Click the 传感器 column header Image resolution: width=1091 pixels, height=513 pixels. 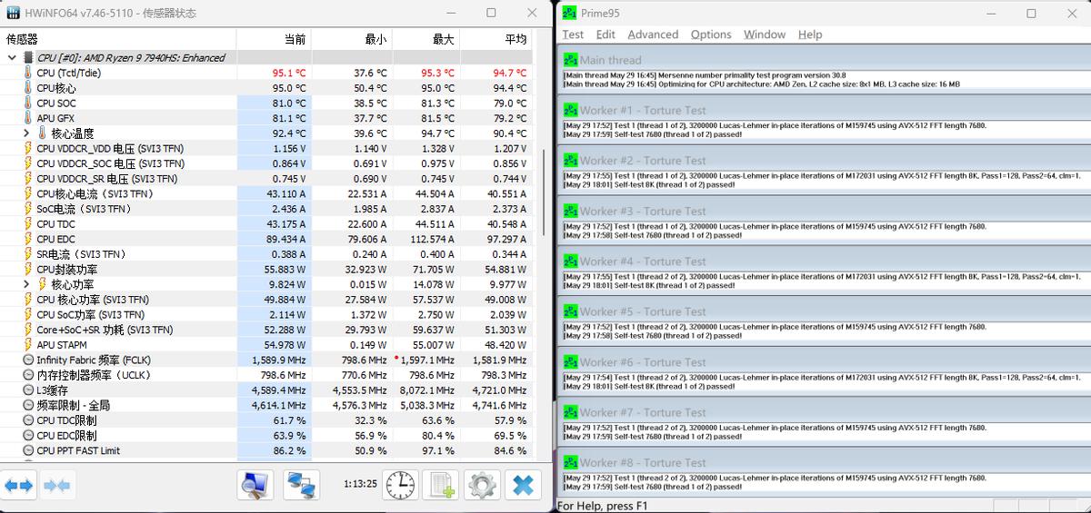118,39
